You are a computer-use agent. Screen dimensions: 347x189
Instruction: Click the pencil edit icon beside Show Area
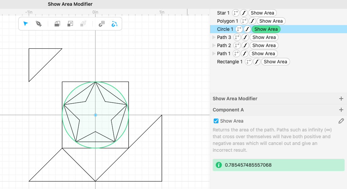341,121
